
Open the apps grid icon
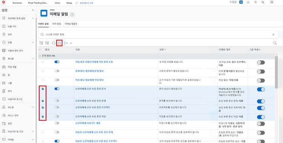(272, 2)
